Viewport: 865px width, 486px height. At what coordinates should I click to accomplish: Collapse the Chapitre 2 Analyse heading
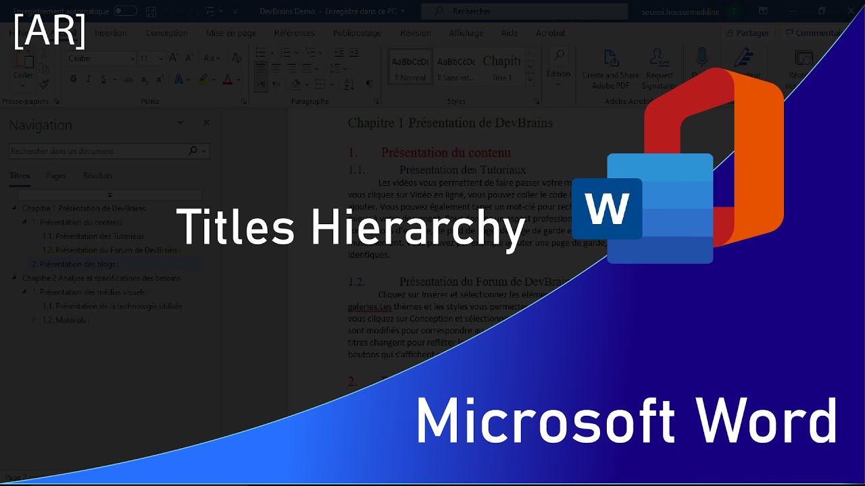tap(15, 277)
